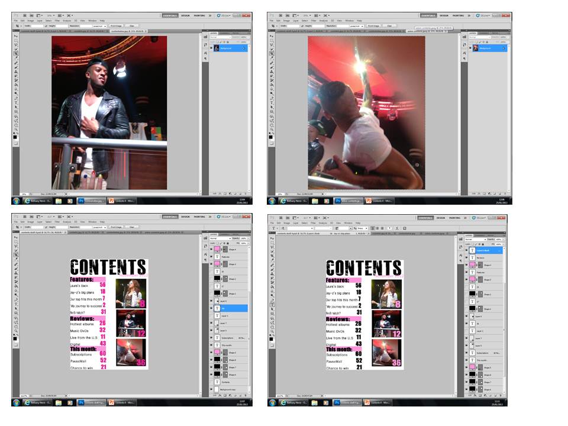Screen dimensions: 568x426
Task: Expand workspace chevron beside PAINTING in top-left screenshot
Action: 210,15
